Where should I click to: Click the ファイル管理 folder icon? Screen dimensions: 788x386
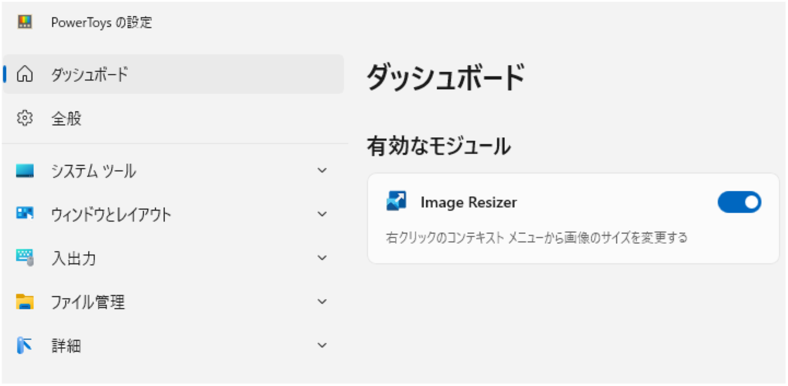click(25, 302)
